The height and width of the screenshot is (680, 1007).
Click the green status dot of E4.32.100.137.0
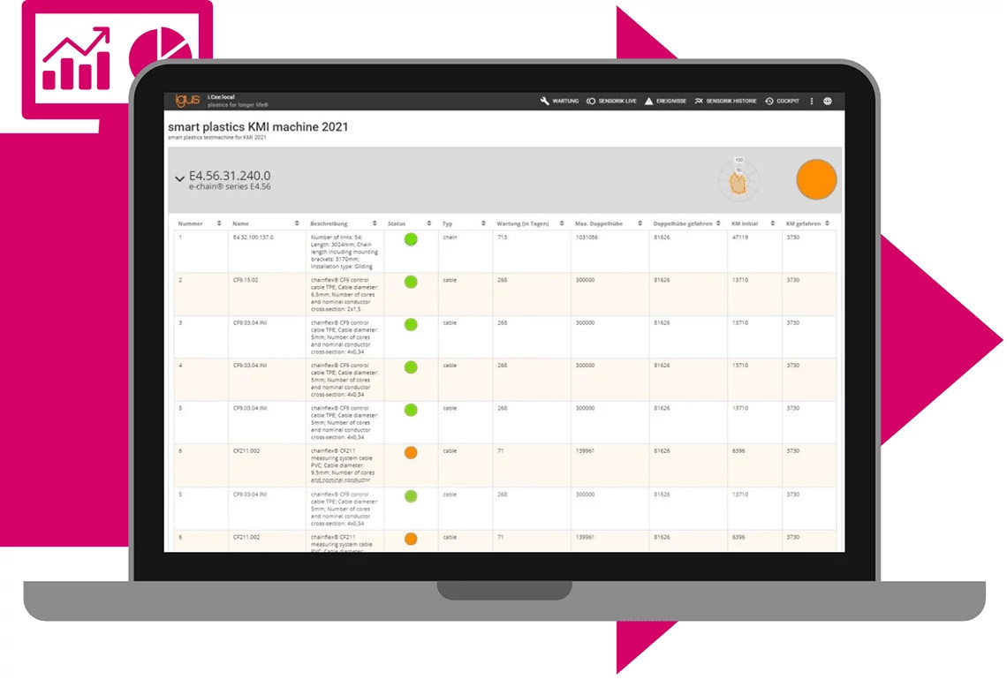coord(410,238)
